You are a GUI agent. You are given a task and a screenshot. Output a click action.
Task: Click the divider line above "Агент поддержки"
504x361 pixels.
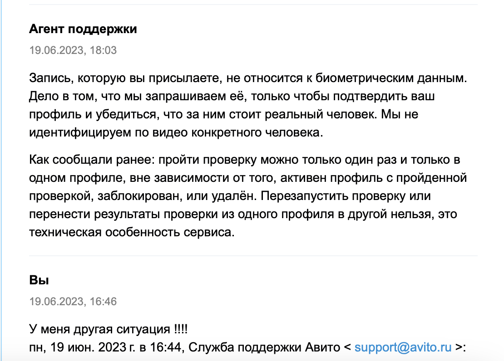coord(253,5)
